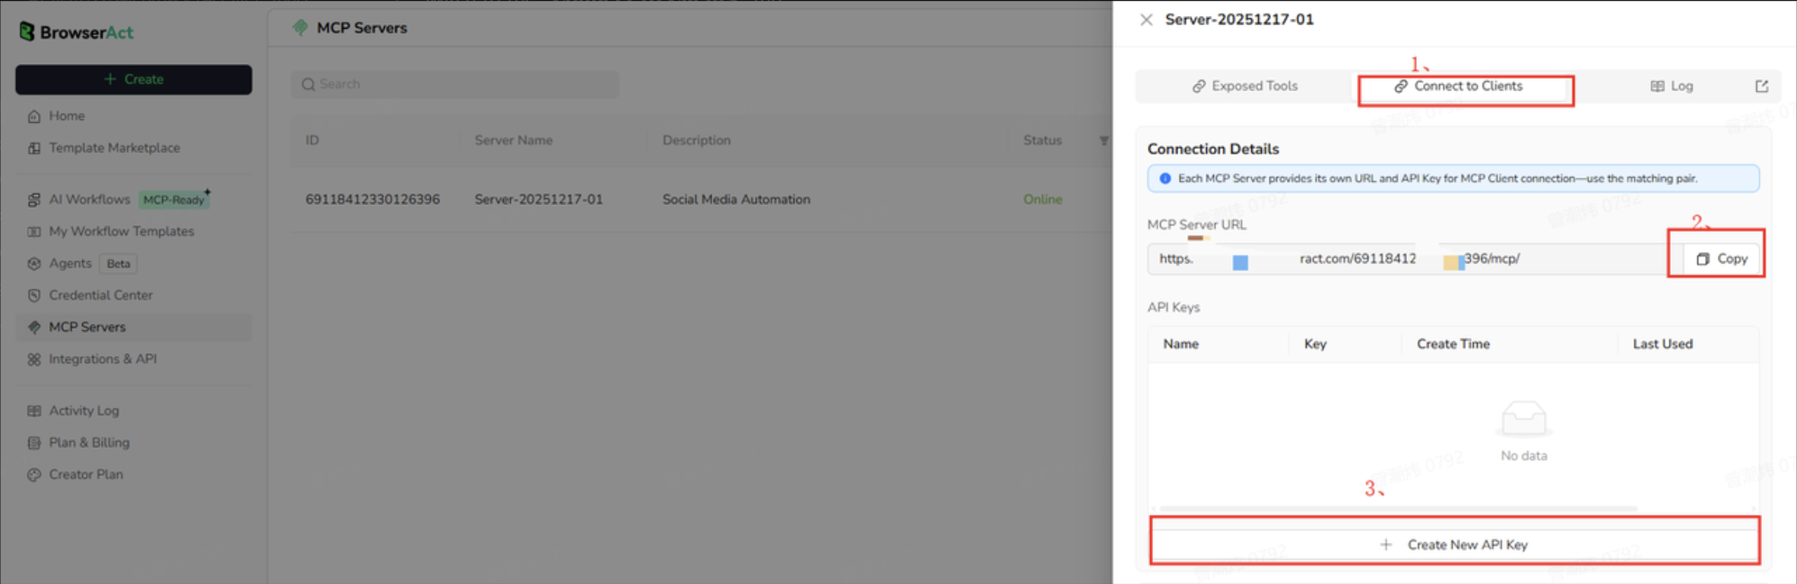
Task: Click the open-in-new-window icon
Action: pos(1762,86)
